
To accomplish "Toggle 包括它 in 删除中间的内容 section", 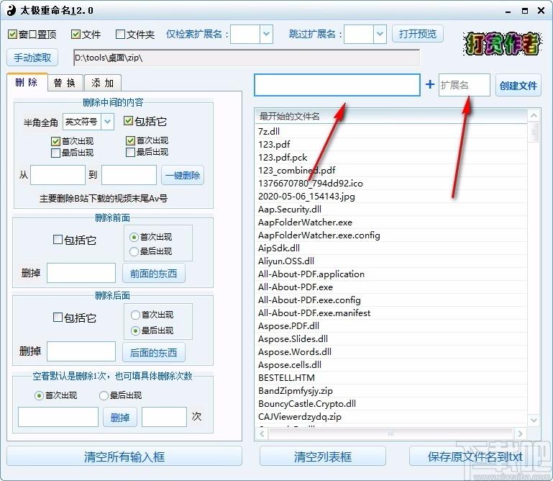I will pos(128,121).
